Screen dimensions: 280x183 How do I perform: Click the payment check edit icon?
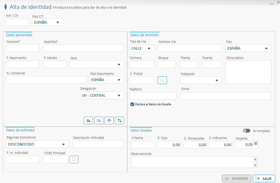pyautogui.click(x=99, y=121)
